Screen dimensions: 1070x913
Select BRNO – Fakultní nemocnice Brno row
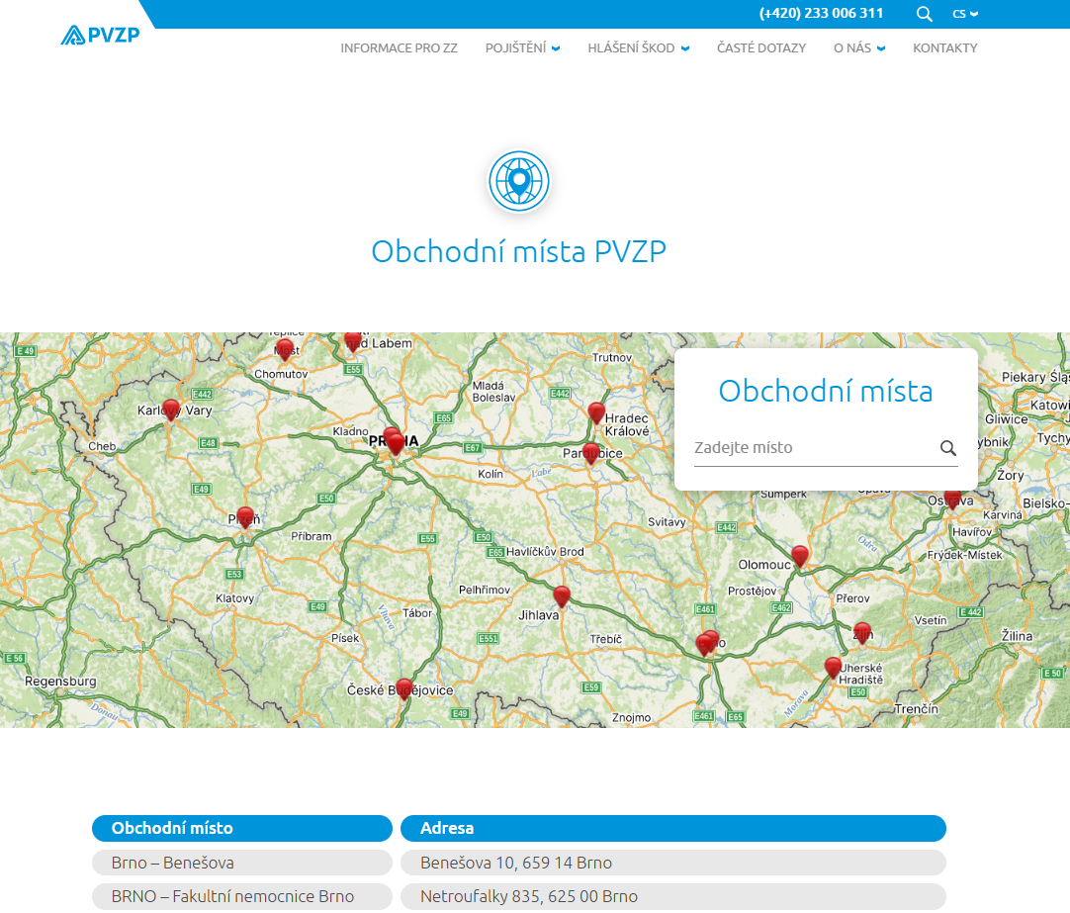(x=242, y=896)
